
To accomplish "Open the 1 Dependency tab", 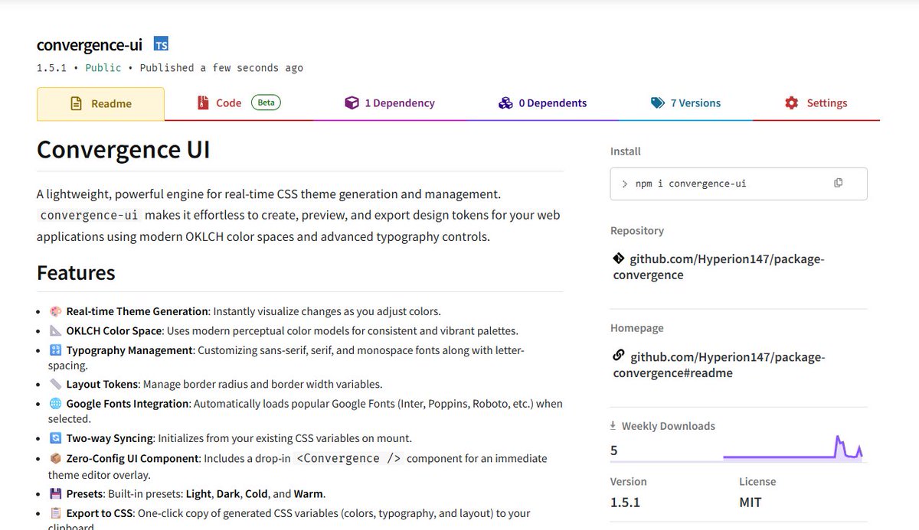I will [x=390, y=103].
